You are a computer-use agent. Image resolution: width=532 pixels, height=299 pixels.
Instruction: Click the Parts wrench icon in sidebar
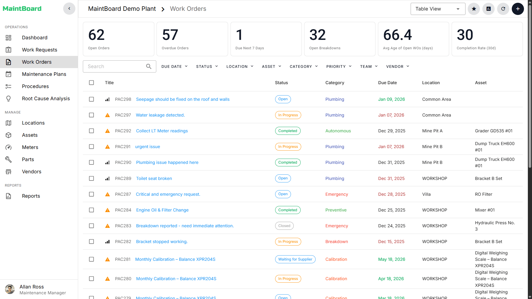[9, 159]
